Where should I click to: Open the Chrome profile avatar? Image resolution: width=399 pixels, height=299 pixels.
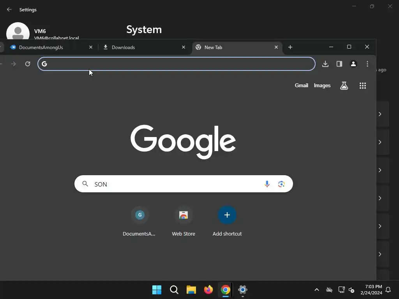(353, 64)
